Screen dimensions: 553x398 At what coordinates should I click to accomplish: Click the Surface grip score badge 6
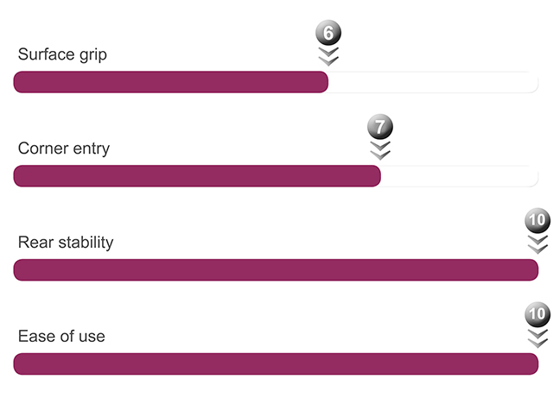pyautogui.click(x=328, y=33)
